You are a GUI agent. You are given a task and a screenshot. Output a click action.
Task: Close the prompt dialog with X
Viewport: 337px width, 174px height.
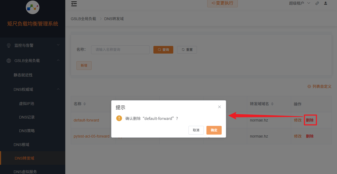point(219,107)
